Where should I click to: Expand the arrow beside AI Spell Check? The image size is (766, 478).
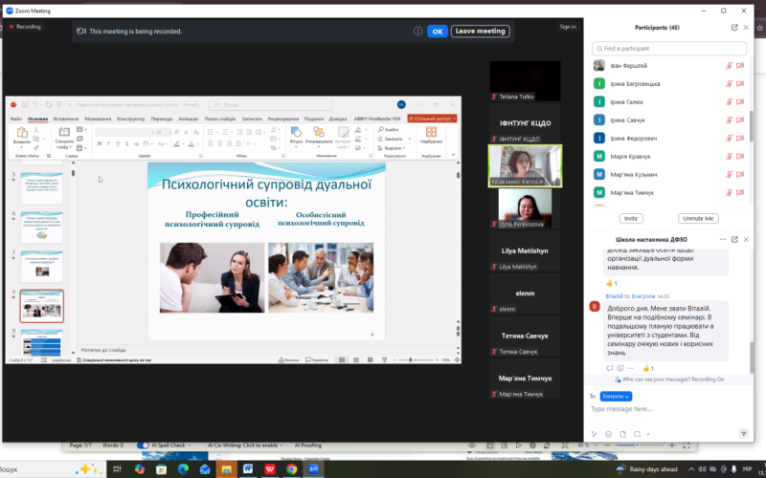pyautogui.click(x=190, y=445)
